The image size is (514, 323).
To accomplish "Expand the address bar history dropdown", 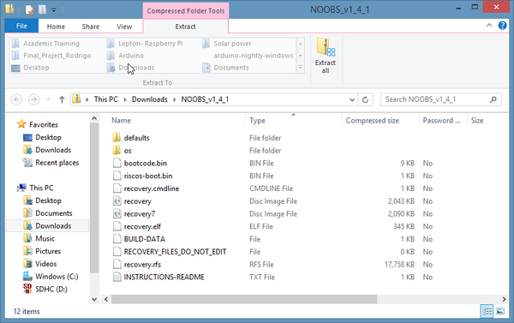I will (352, 99).
